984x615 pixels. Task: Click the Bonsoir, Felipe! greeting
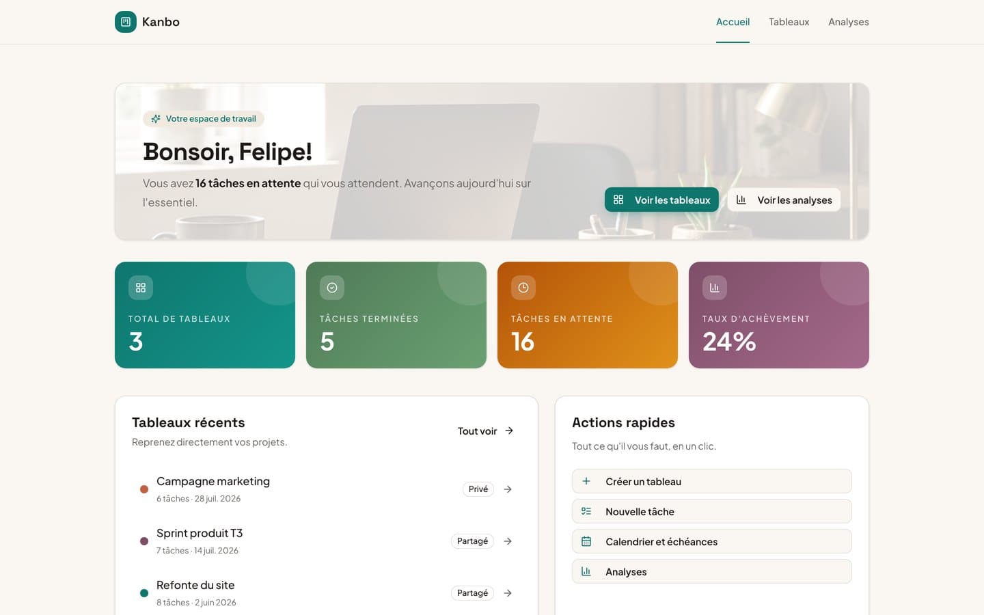click(228, 152)
